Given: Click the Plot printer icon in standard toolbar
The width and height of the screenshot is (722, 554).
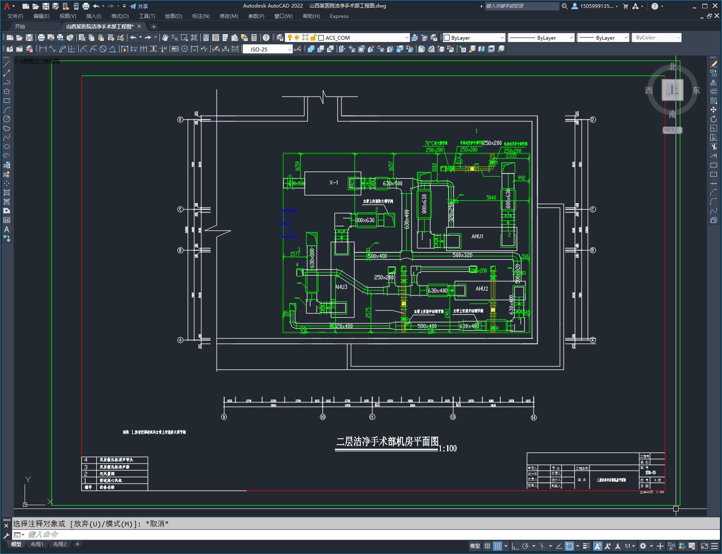Looking at the screenshot, I should [41, 38].
